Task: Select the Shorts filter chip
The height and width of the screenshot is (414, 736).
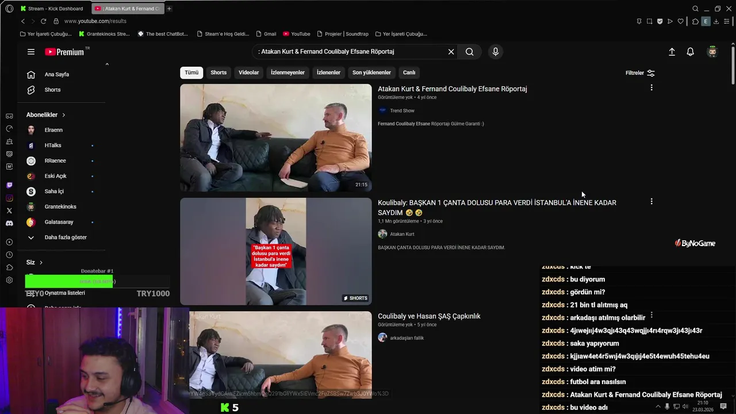Action: (x=218, y=72)
